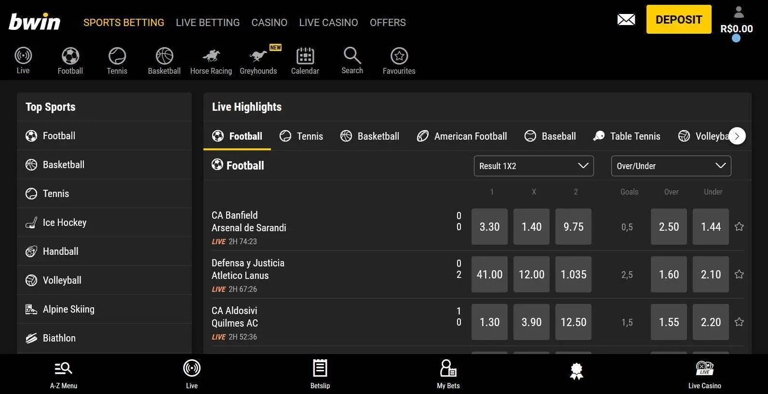Toggle favourite star for CA Aldosivi match
The image size is (768, 394).
click(x=739, y=322)
